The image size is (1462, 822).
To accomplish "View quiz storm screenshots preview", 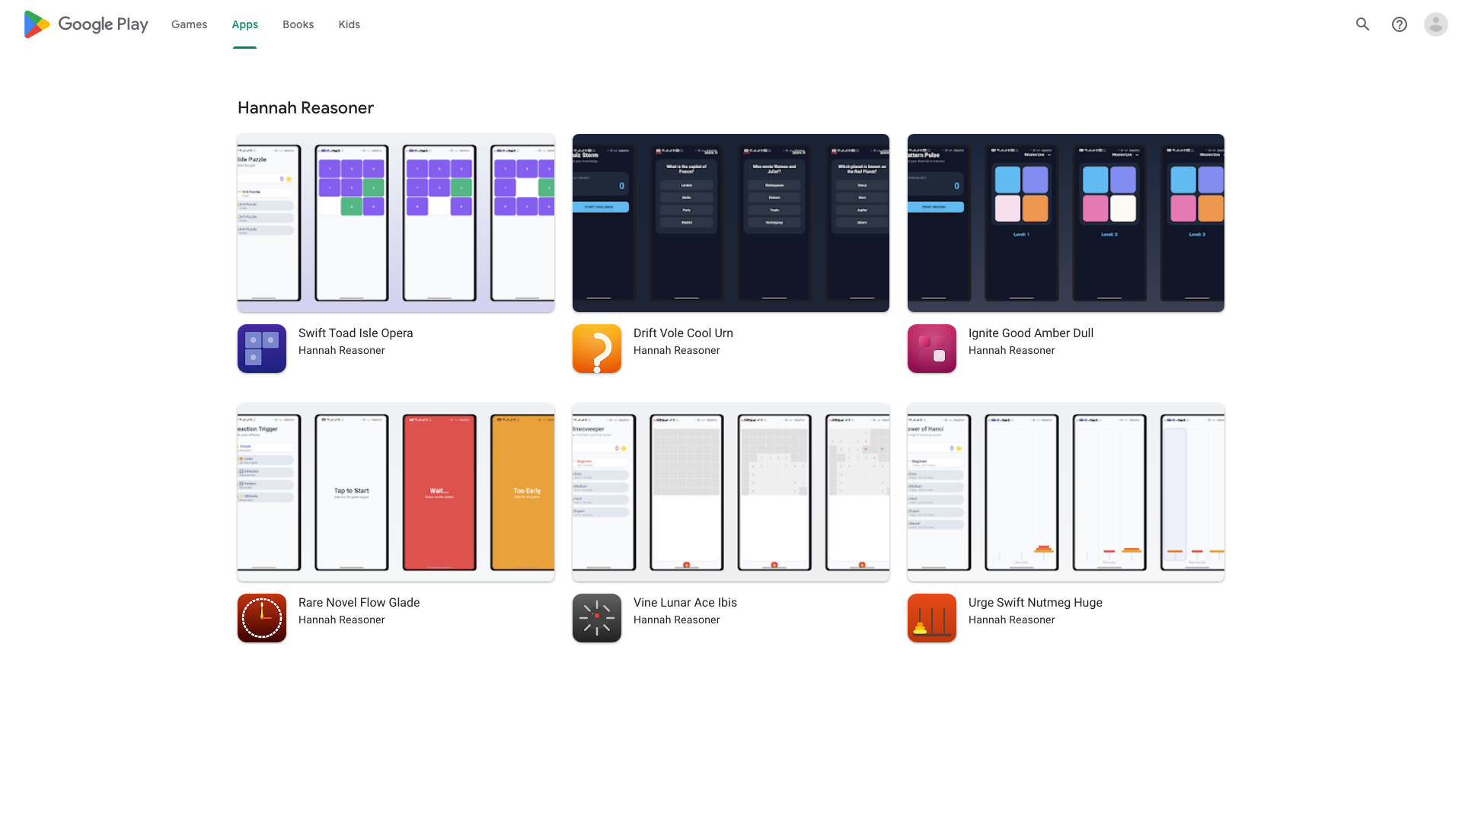I will click(731, 223).
